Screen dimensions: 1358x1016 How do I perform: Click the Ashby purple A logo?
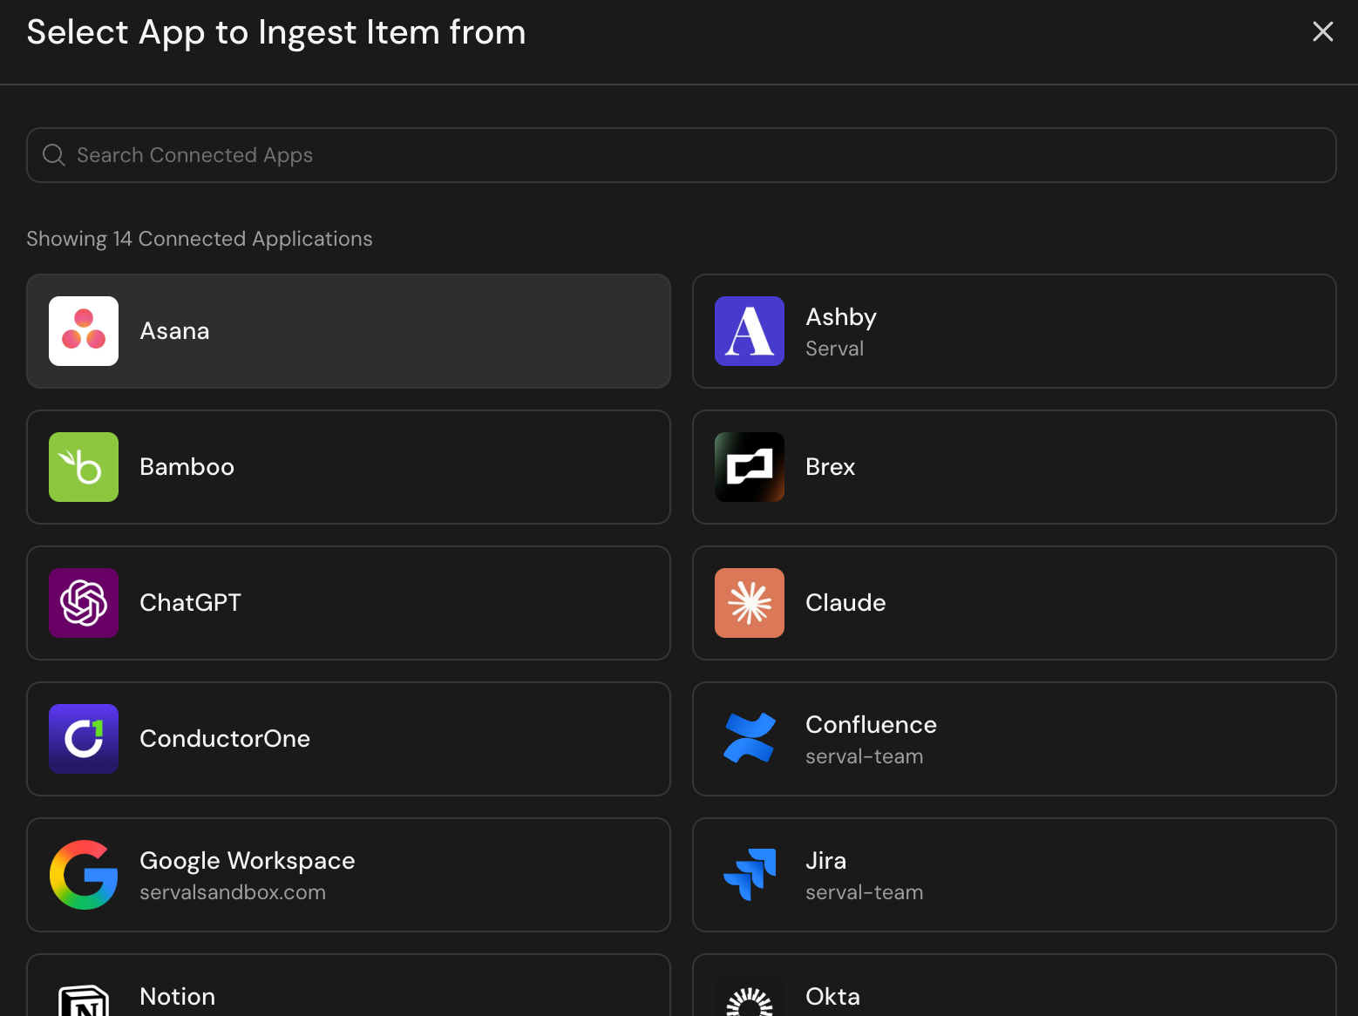(750, 331)
